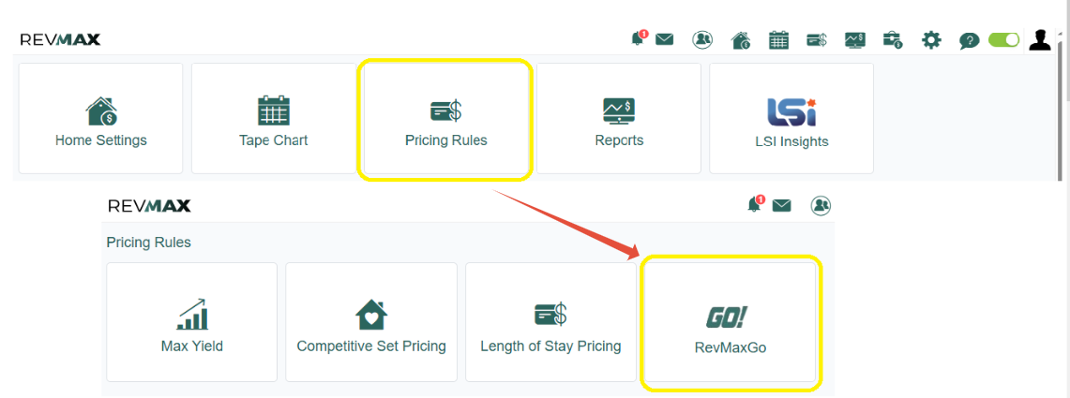Open the Max Yield tile
This screenshot has width=1070, height=398.
(x=191, y=321)
